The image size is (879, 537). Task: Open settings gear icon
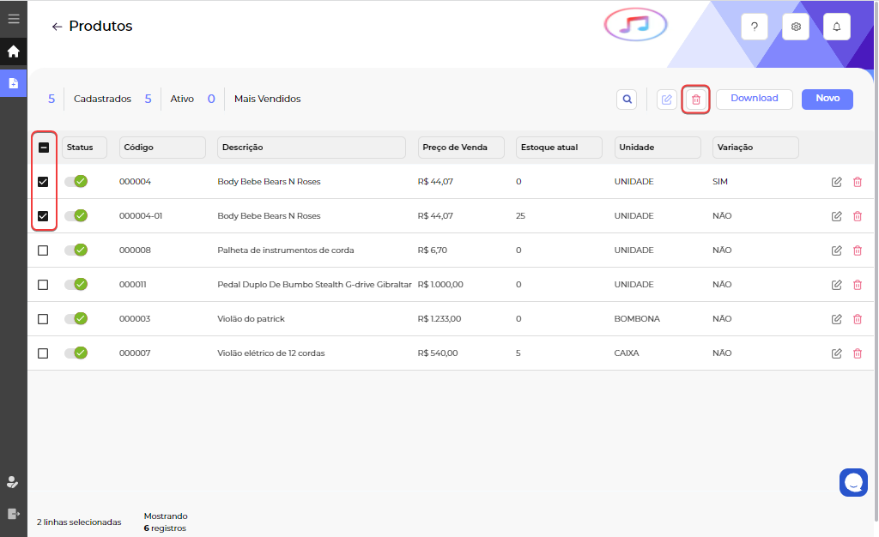pos(796,27)
